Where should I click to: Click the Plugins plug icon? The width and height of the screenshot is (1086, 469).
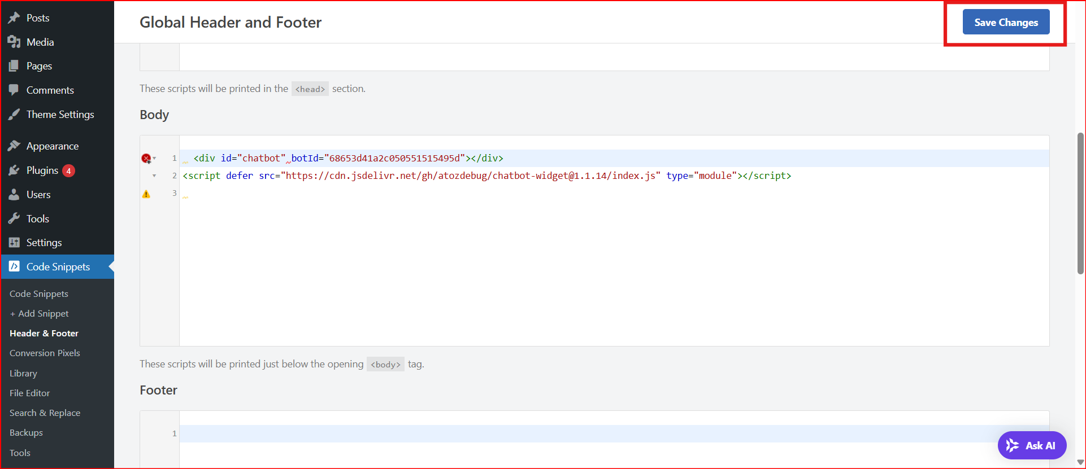tap(14, 170)
